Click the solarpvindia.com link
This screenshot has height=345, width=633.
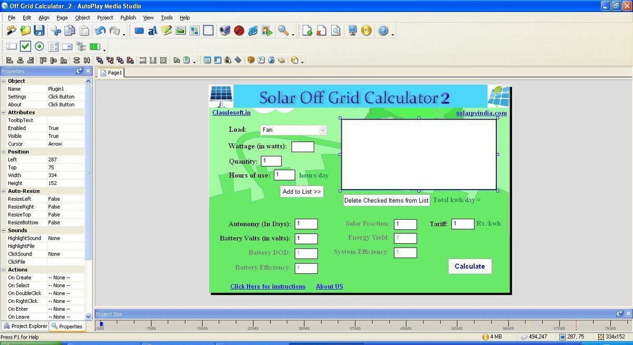pos(481,113)
